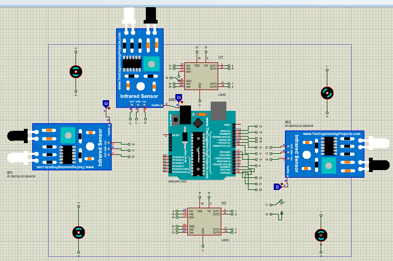The height and width of the screenshot is (261, 393).
Task: Click the bottom-right DC motor
Action: pyautogui.click(x=321, y=235)
